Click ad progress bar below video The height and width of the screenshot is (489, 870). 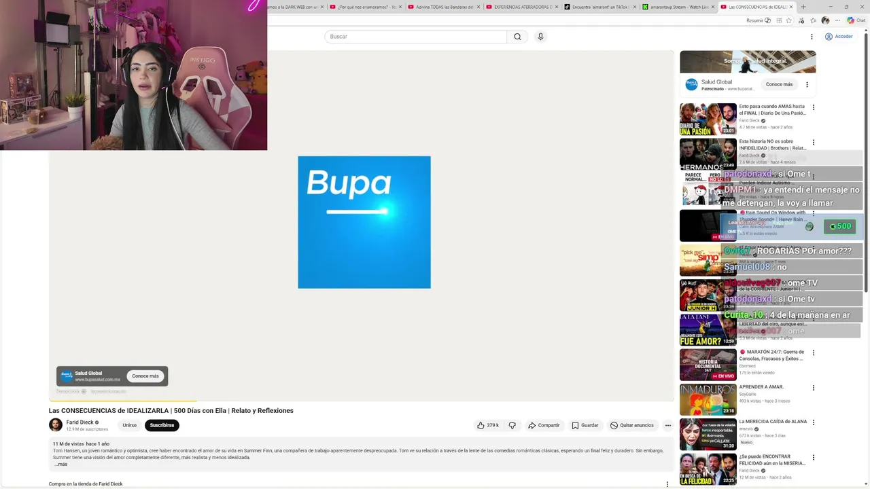click(362, 401)
